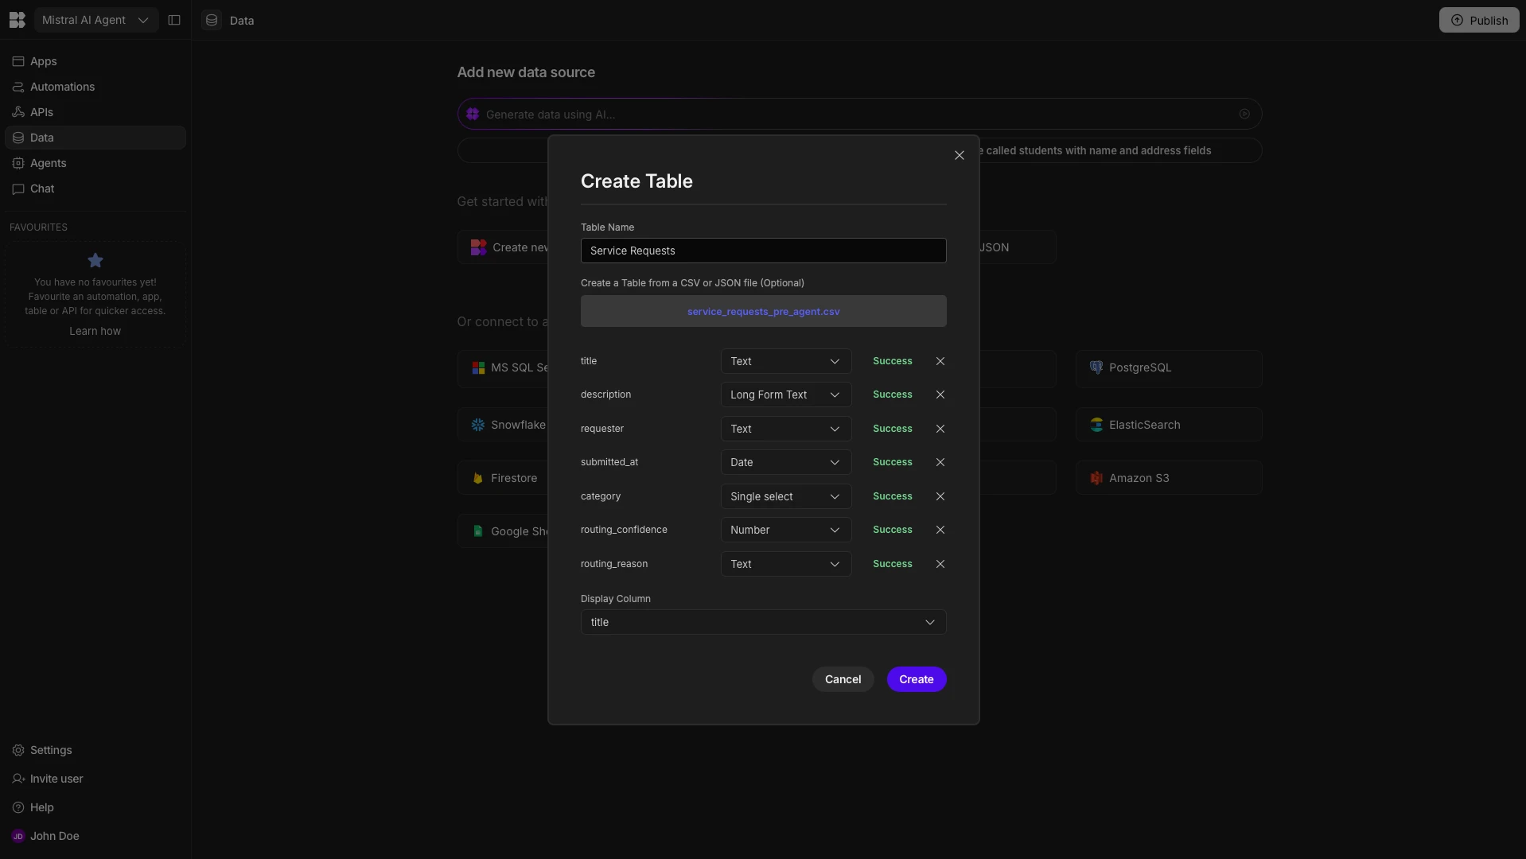Open the type dropdown for description
Screen dimensions: 1526x859
(786, 395)
